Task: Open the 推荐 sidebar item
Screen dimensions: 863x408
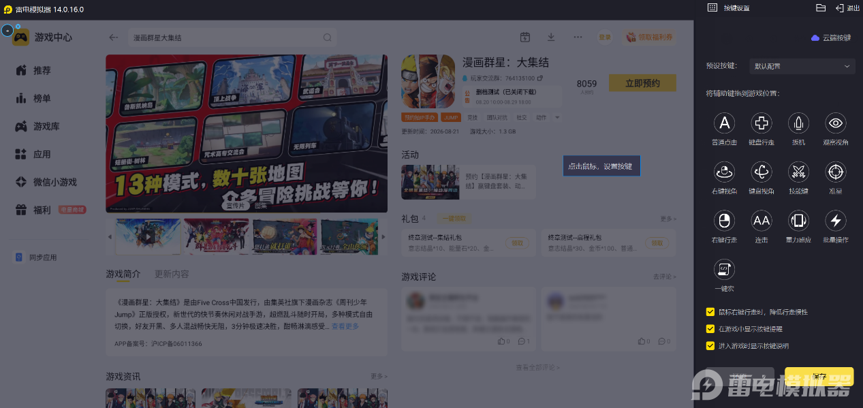Action: point(33,70)
